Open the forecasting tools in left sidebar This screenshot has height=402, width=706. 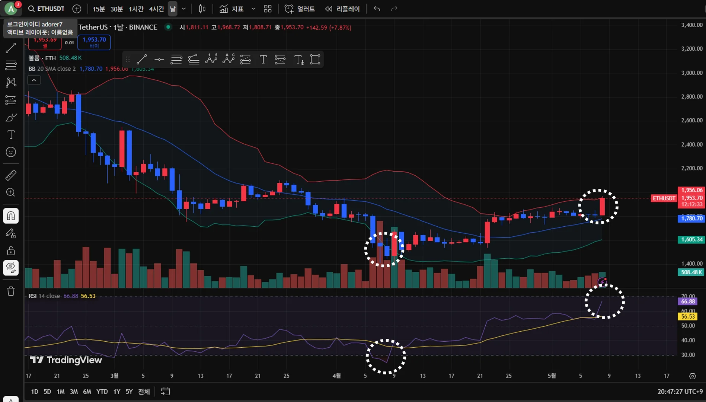11,100
